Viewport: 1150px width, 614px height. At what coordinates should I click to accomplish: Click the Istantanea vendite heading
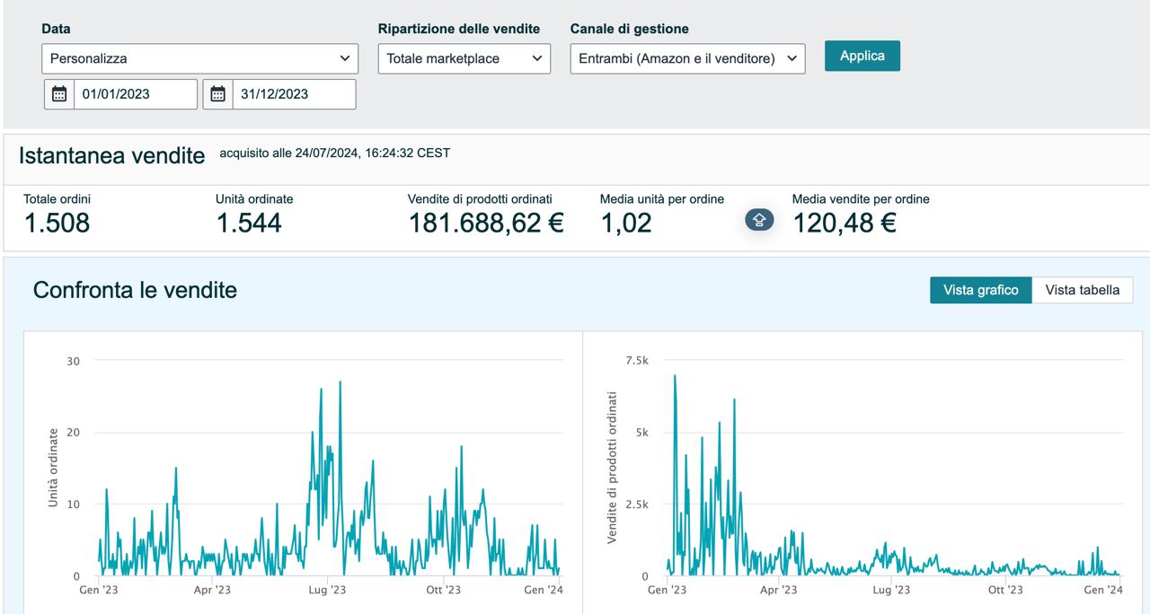click(112, 155)
